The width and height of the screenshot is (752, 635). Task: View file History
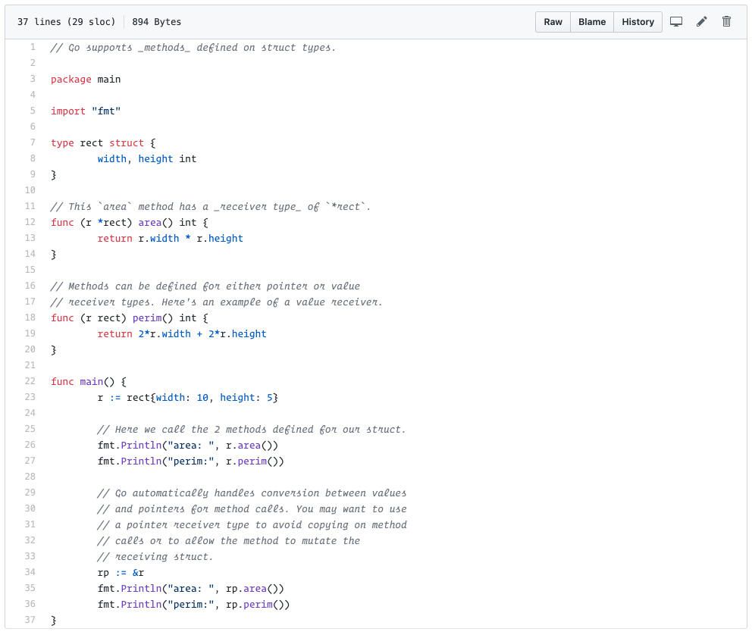click(x=638, y=22)
